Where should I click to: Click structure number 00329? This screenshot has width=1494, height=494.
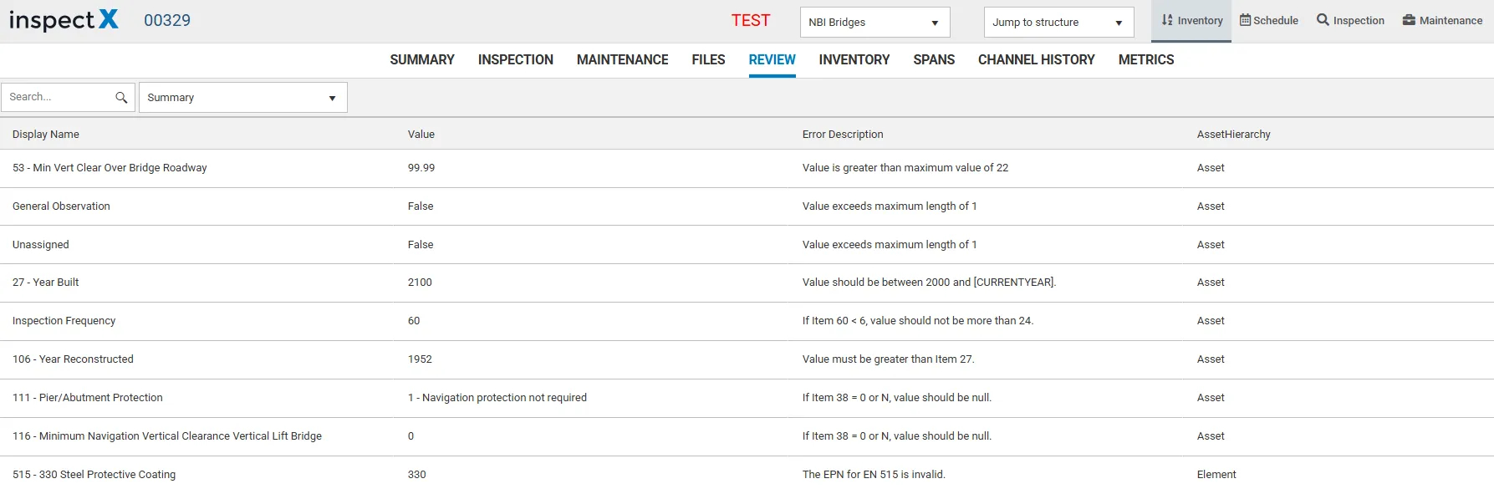coord(167,21)
